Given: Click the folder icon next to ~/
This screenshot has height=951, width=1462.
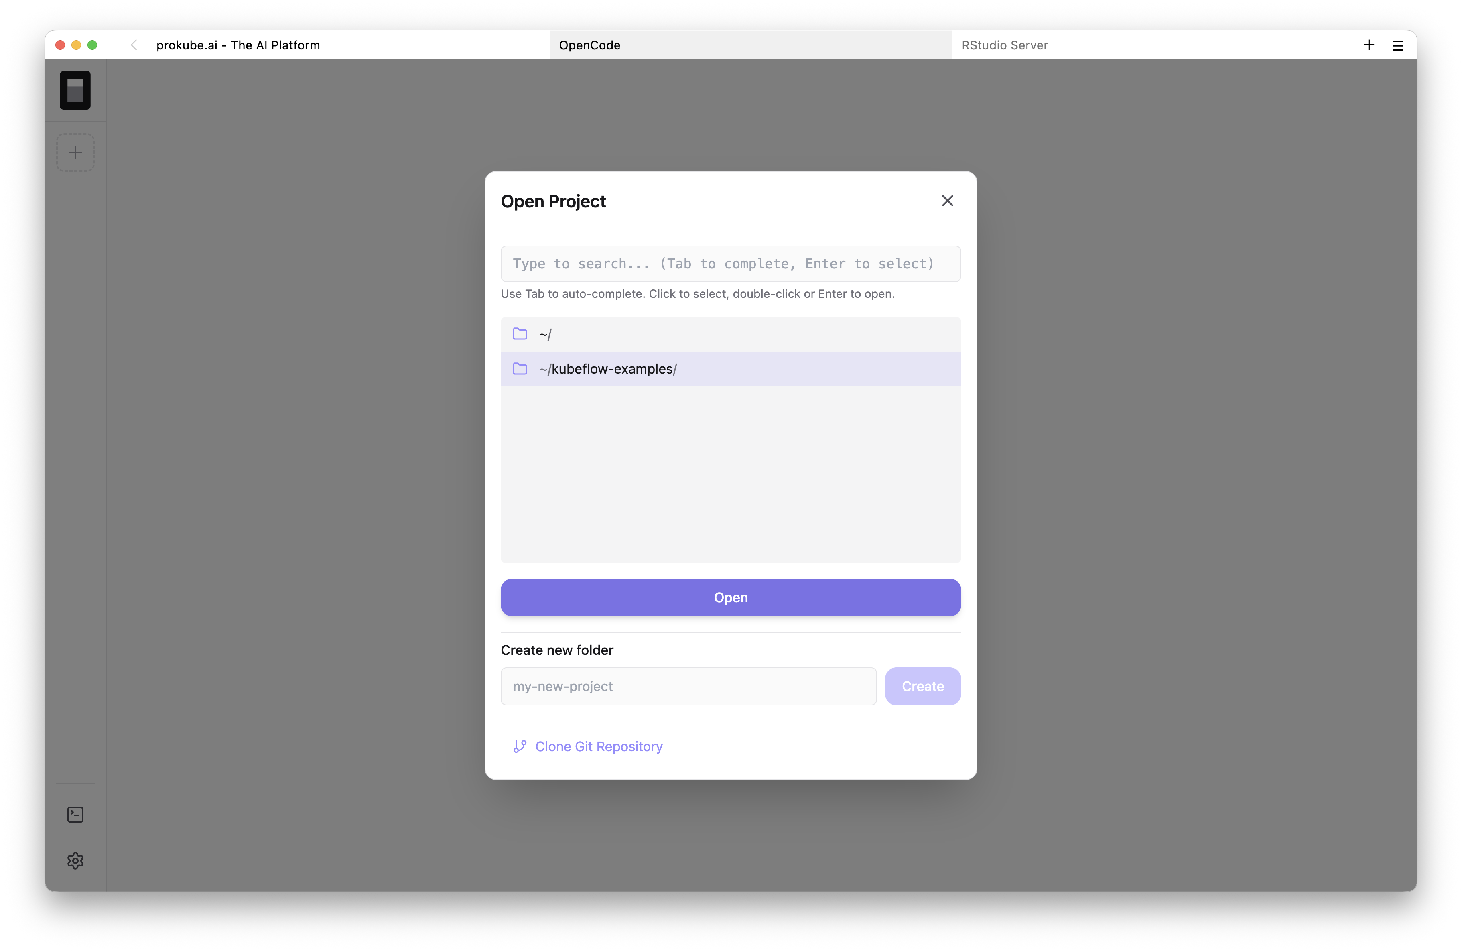Looking at the screenshot, I should click(x=520, y=333).
